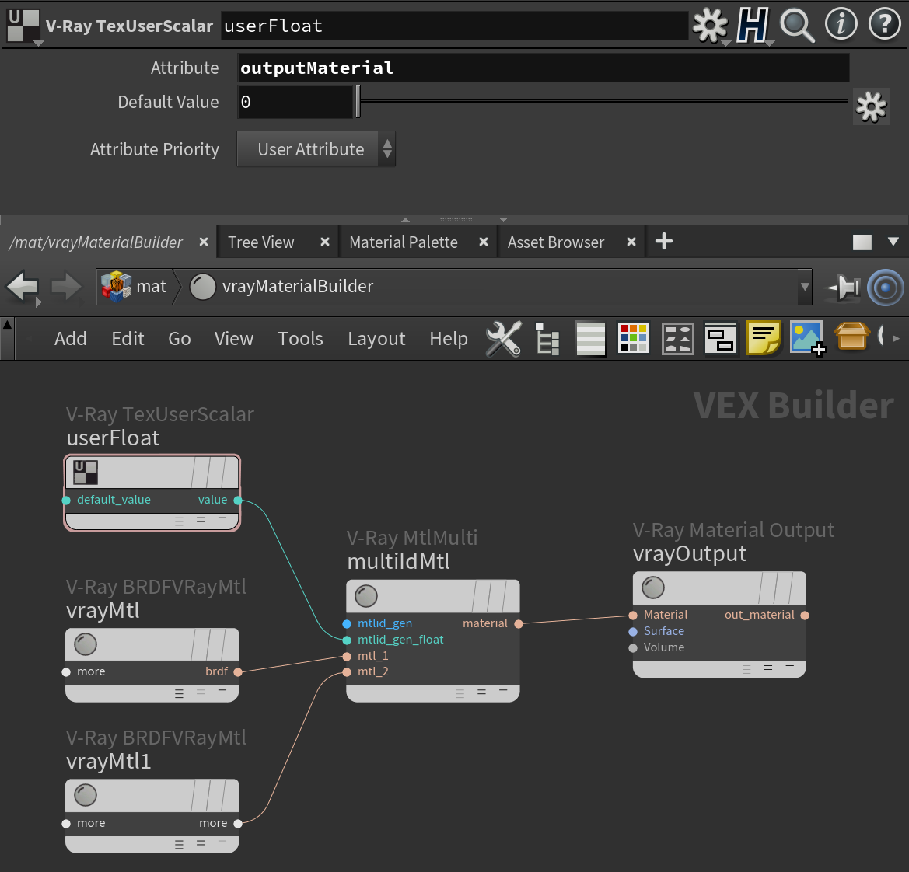Click the mtlid_gen_float input on multiIdMtl

(347, 640)
